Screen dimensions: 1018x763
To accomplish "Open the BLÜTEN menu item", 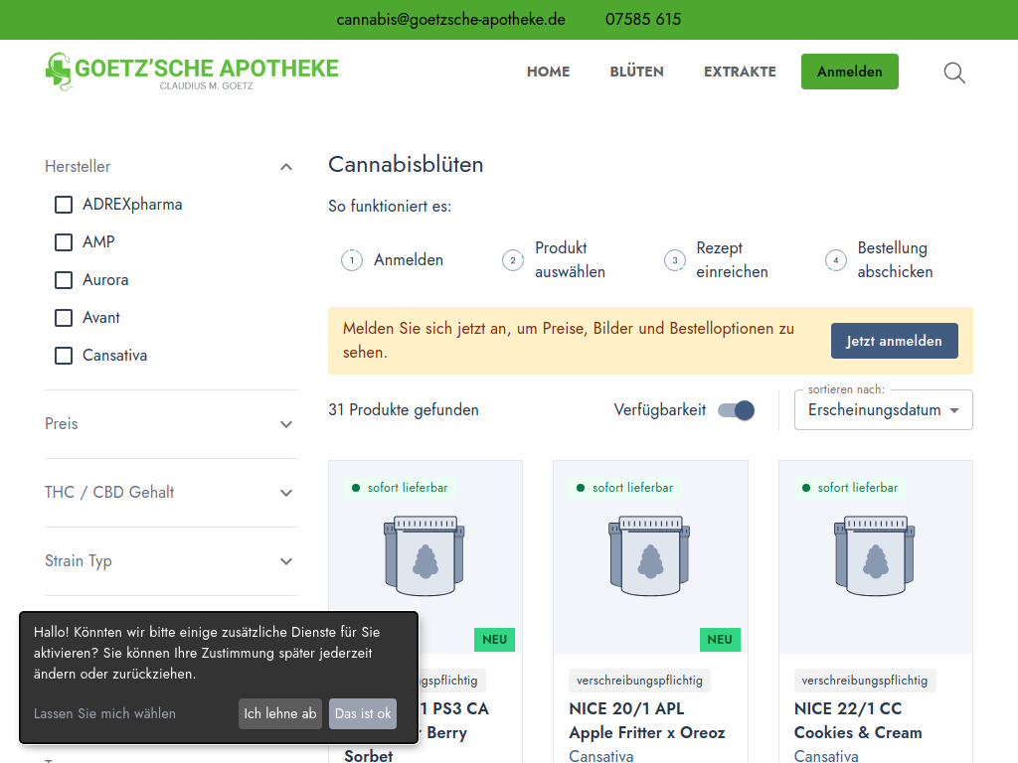I will point(636,72).
